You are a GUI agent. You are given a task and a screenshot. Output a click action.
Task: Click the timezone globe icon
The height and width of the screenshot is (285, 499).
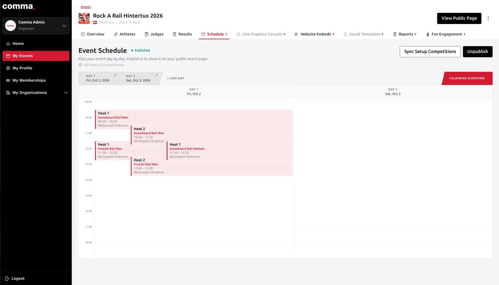pos(80,65)
